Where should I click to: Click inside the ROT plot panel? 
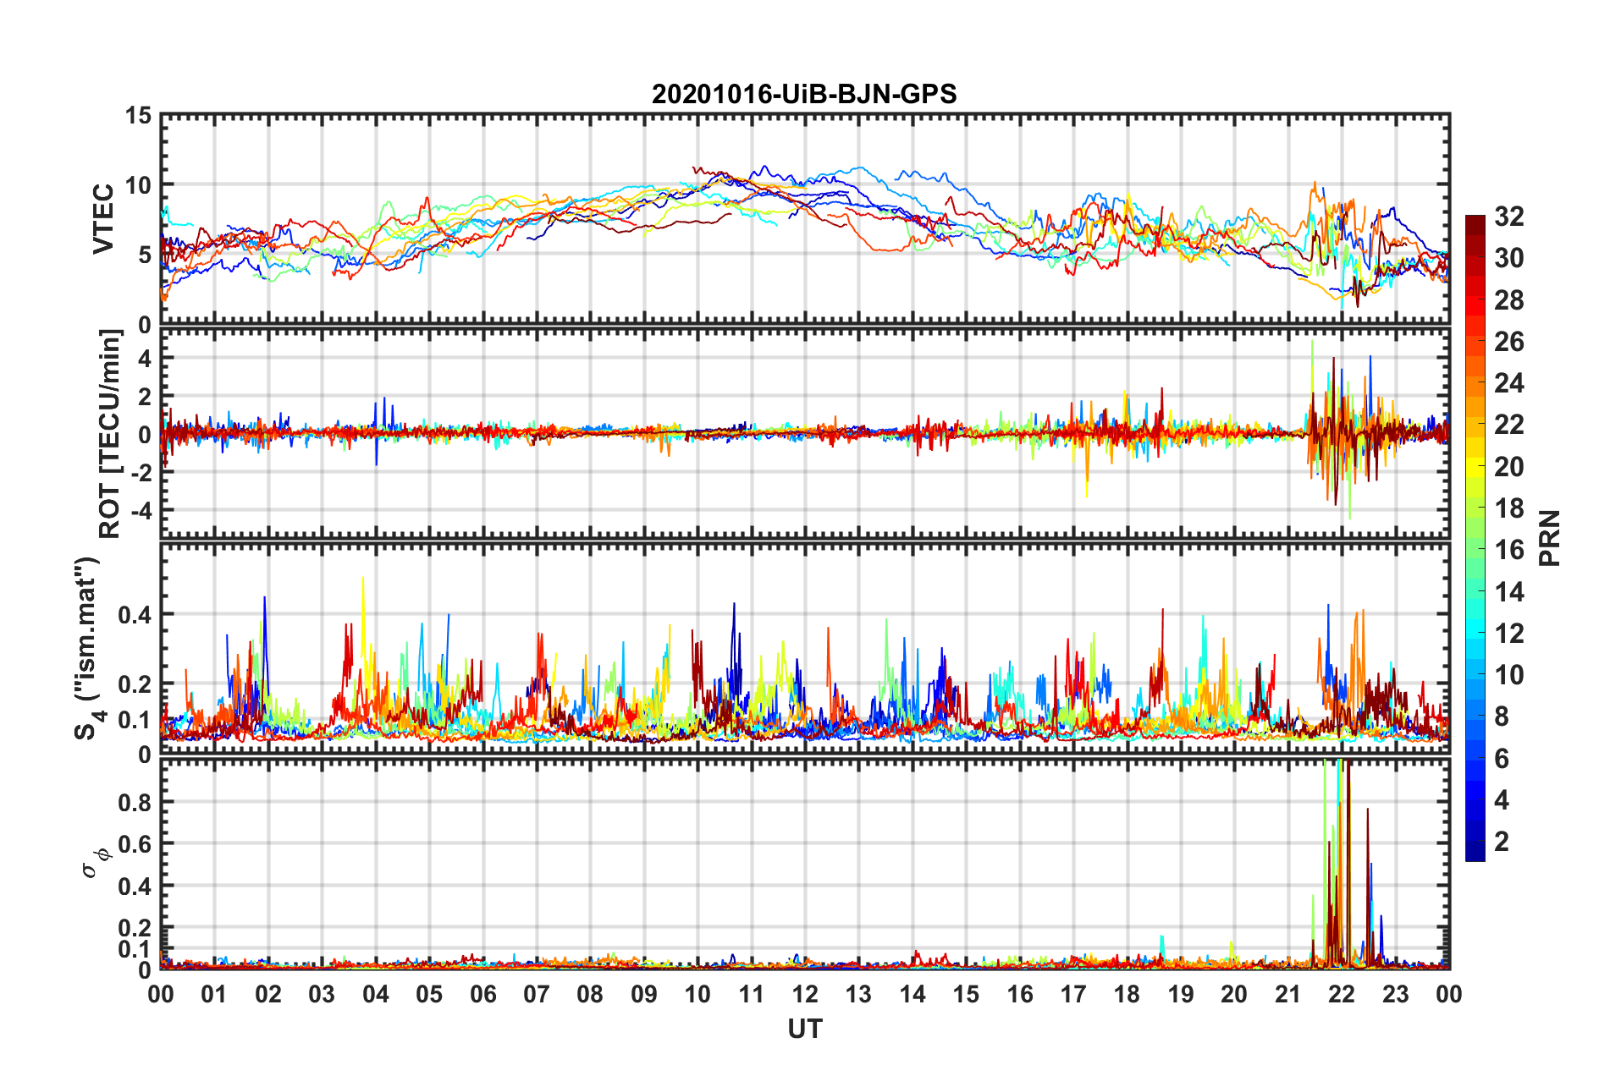coord(805,433)
